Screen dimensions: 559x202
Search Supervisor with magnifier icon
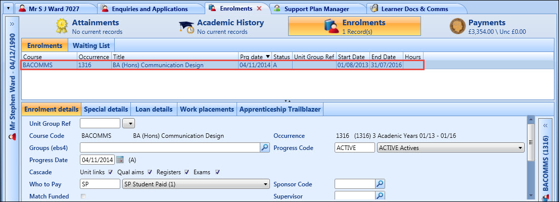pos(381,195)
